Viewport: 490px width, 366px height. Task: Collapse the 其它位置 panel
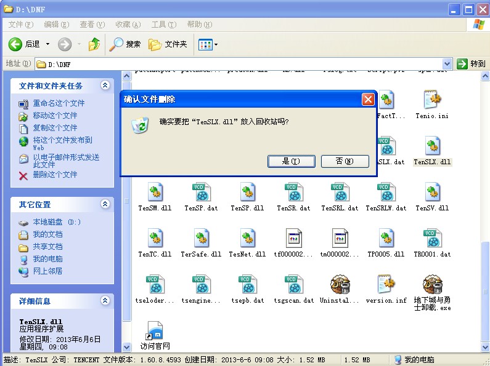tap(105, 204)
